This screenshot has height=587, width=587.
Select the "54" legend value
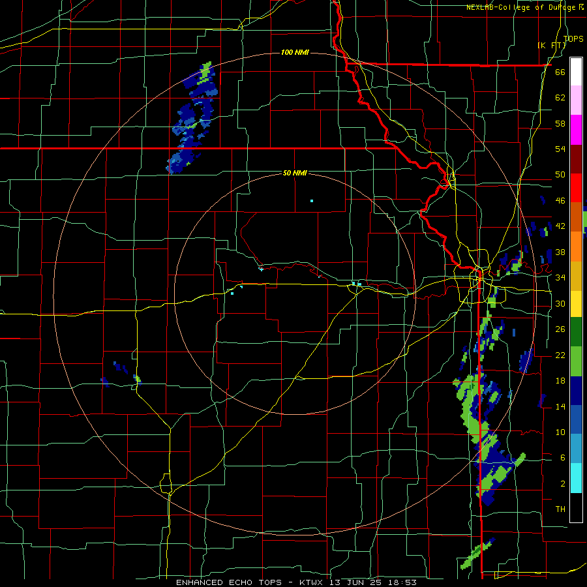[560, 149]
